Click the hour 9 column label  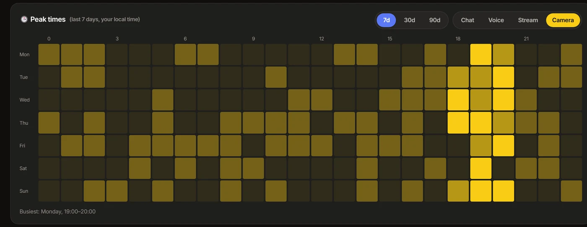point(253,39)
